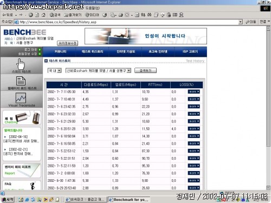Screen dimensions: 271x203
Task: Click the RTT(ms) column header
Action: tap(155, 85)
